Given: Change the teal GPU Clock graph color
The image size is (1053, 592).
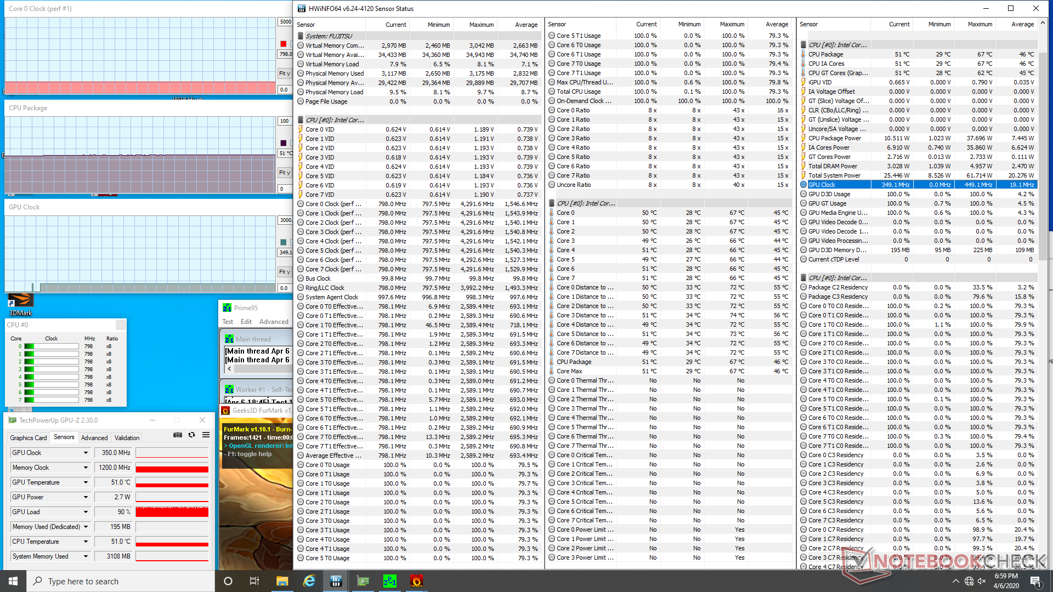Looking at the screenshot, I should click(x=284, y=242).
